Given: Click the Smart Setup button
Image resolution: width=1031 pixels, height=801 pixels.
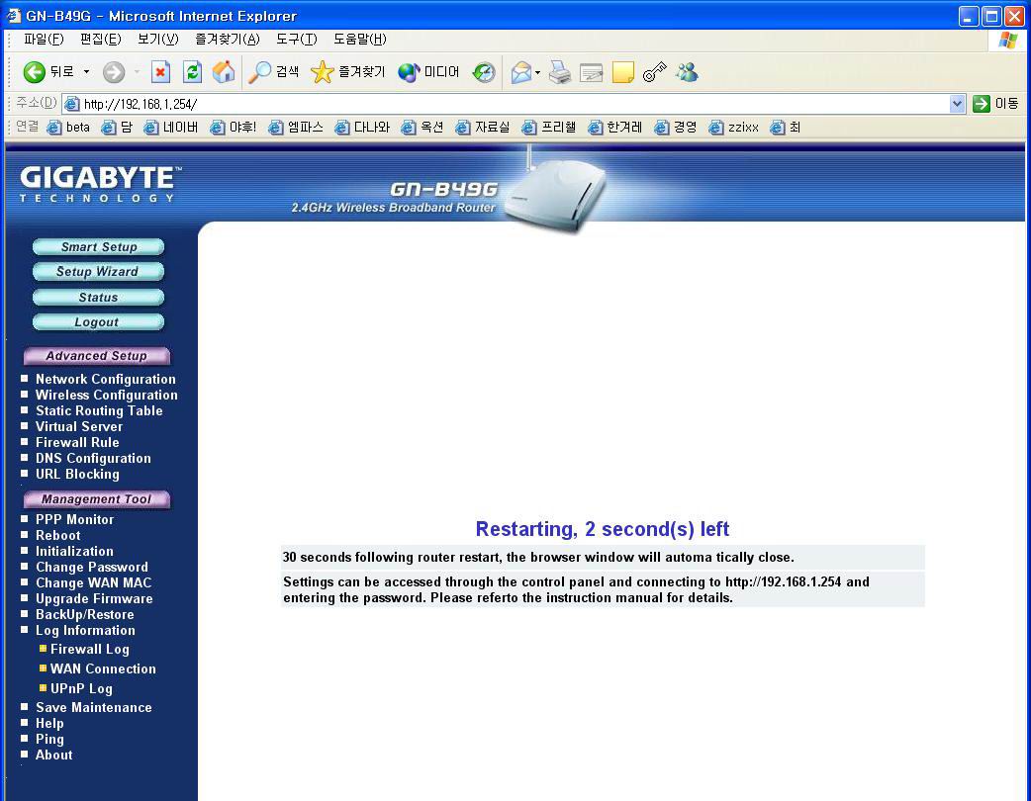Looking at the screenshot, I should point(99,247).
